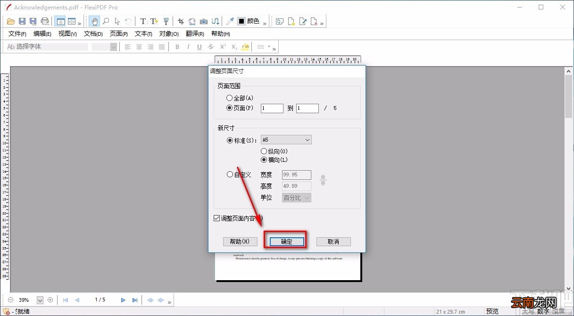Open the 百分比 unit dropdown
The image size is (574, 316).
tap(297, 198)
